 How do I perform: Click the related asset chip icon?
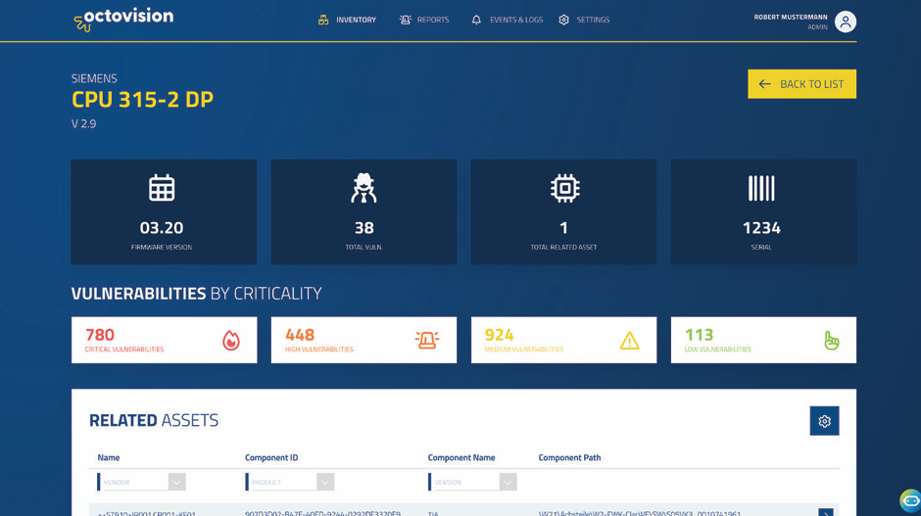(564, 188)
